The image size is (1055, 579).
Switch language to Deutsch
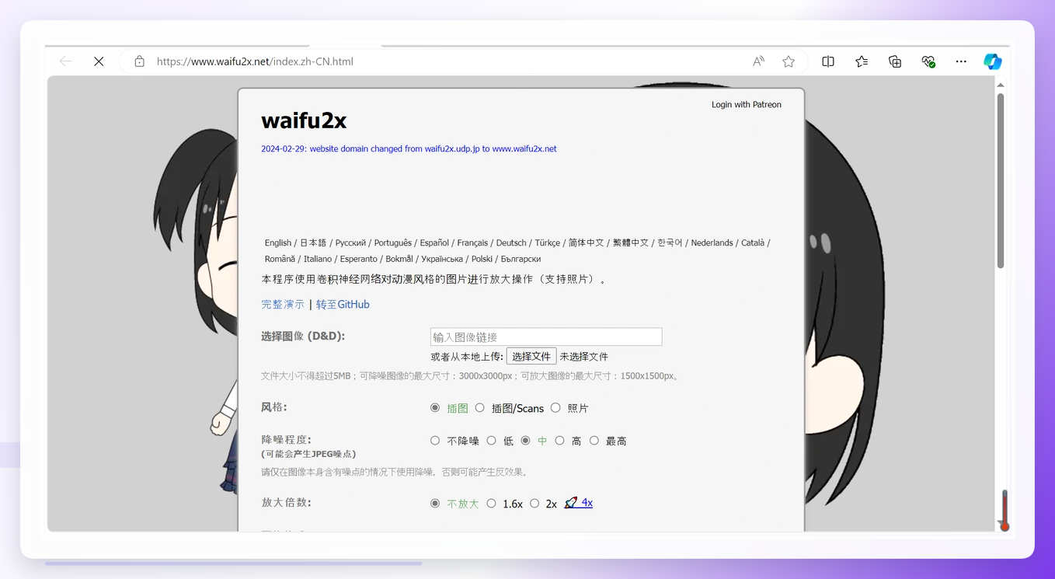click(x=511, y=242)
